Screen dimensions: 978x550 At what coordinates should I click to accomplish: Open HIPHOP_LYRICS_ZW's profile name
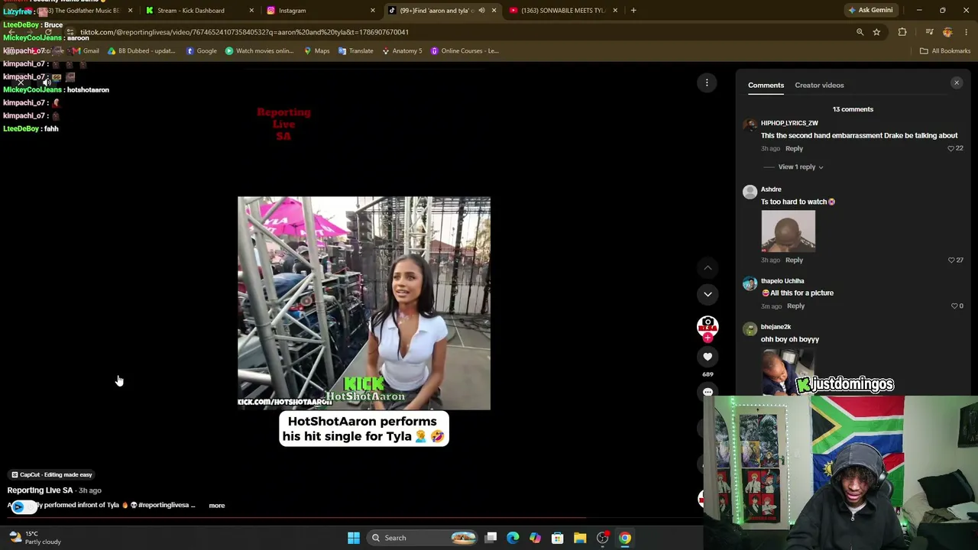click(x=789, y=123)
